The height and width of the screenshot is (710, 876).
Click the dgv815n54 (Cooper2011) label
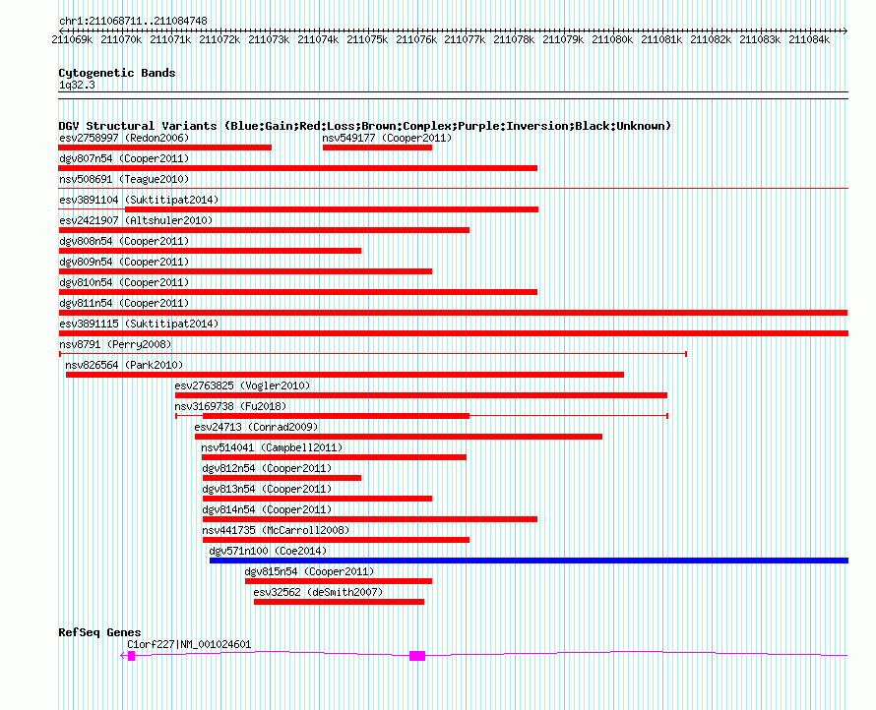point(309,571)
